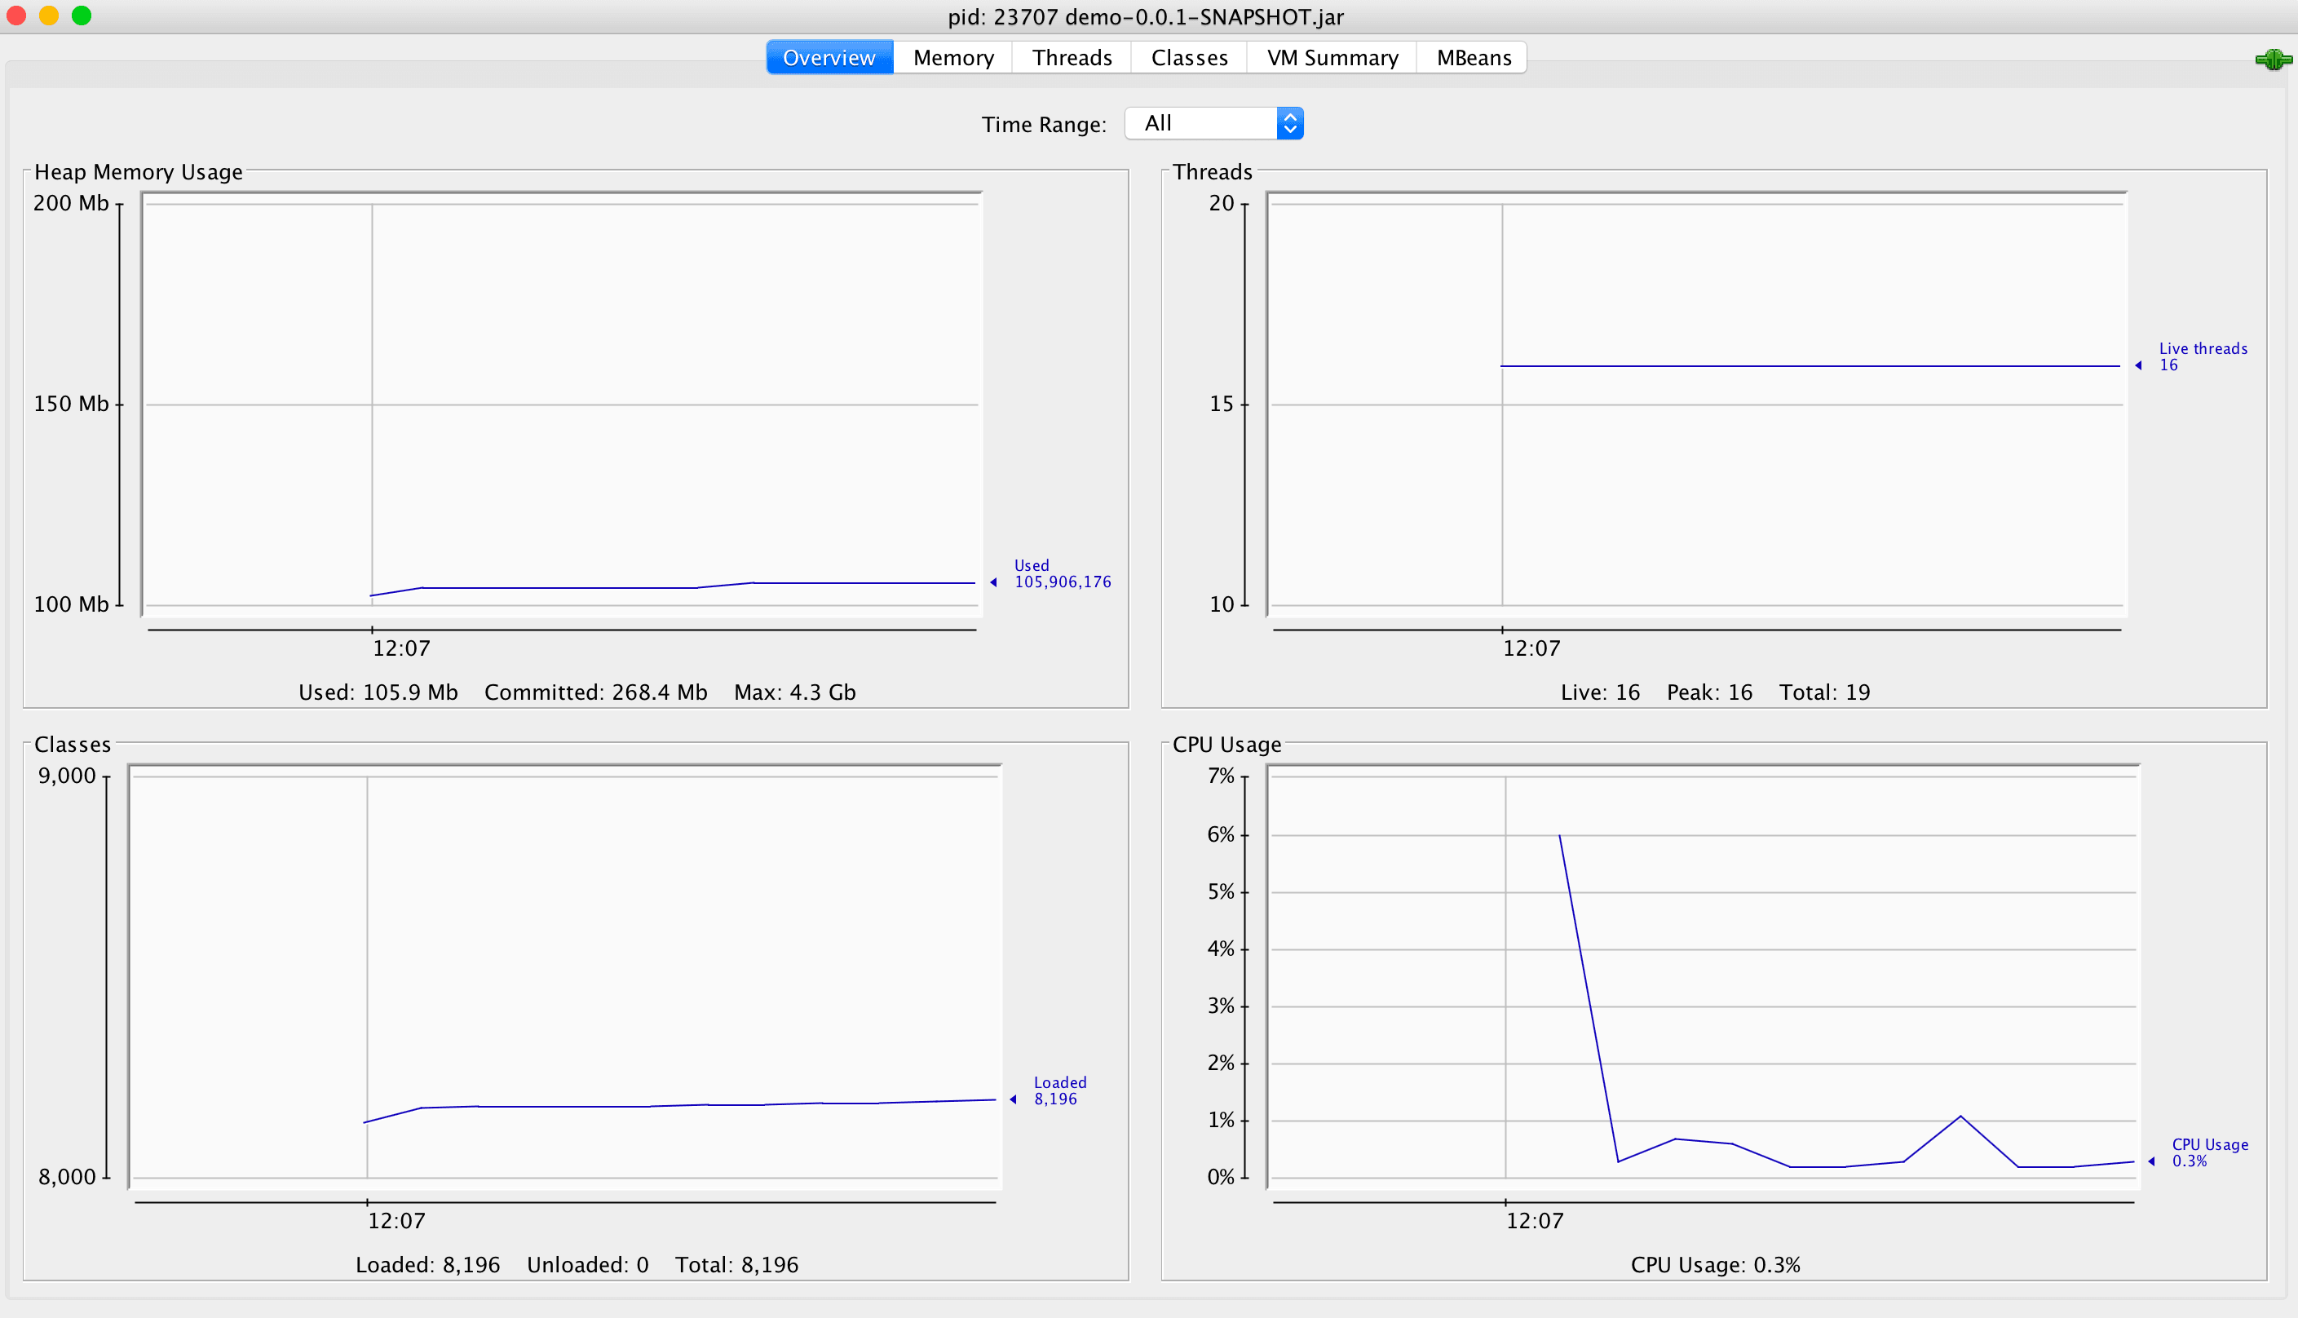2298x1318 pixels.
Task: Click the 'Unloaded: 0' classes summary text
Action: coord(587,1266)
